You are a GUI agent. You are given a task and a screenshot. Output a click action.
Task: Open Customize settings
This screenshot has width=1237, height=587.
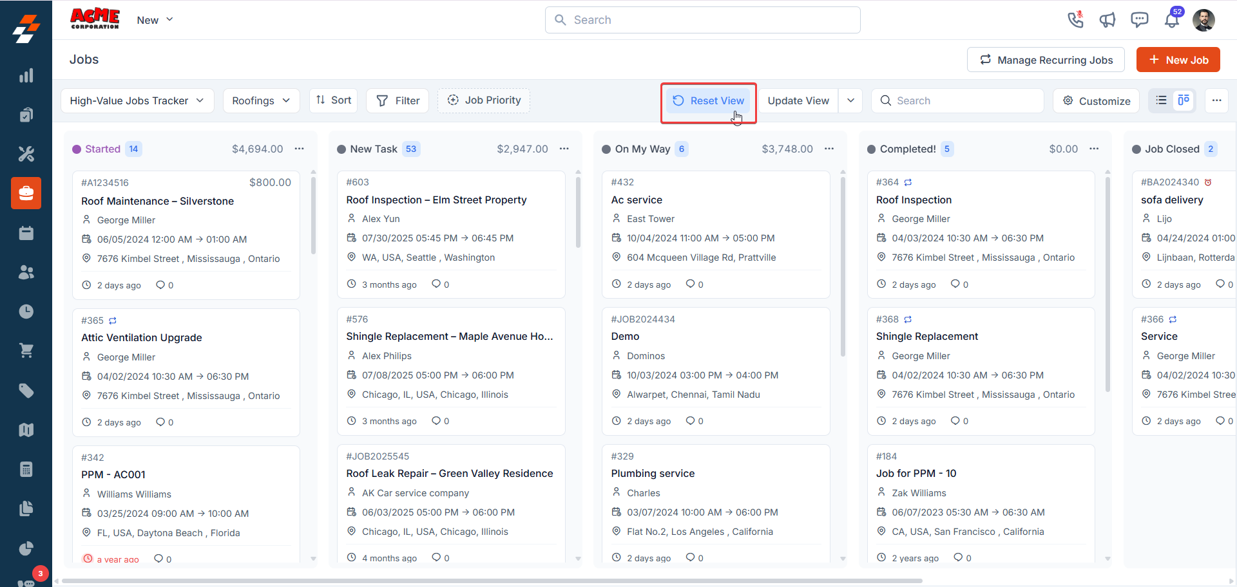(1096, 100)
